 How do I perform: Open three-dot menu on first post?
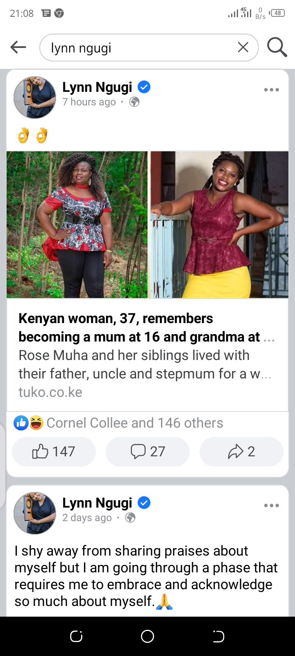coord(271,90)
